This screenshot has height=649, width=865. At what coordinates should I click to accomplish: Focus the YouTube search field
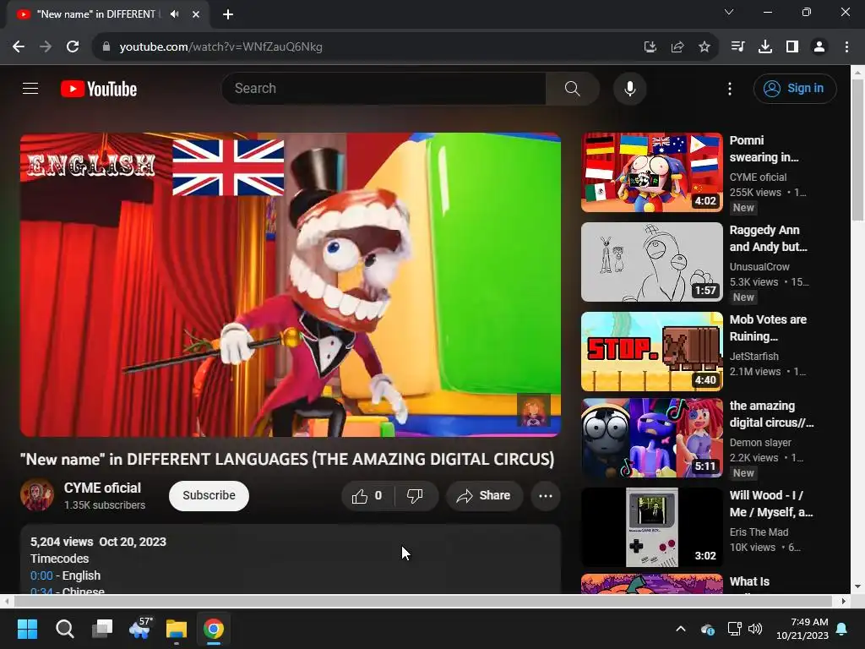tap(384, 88)
